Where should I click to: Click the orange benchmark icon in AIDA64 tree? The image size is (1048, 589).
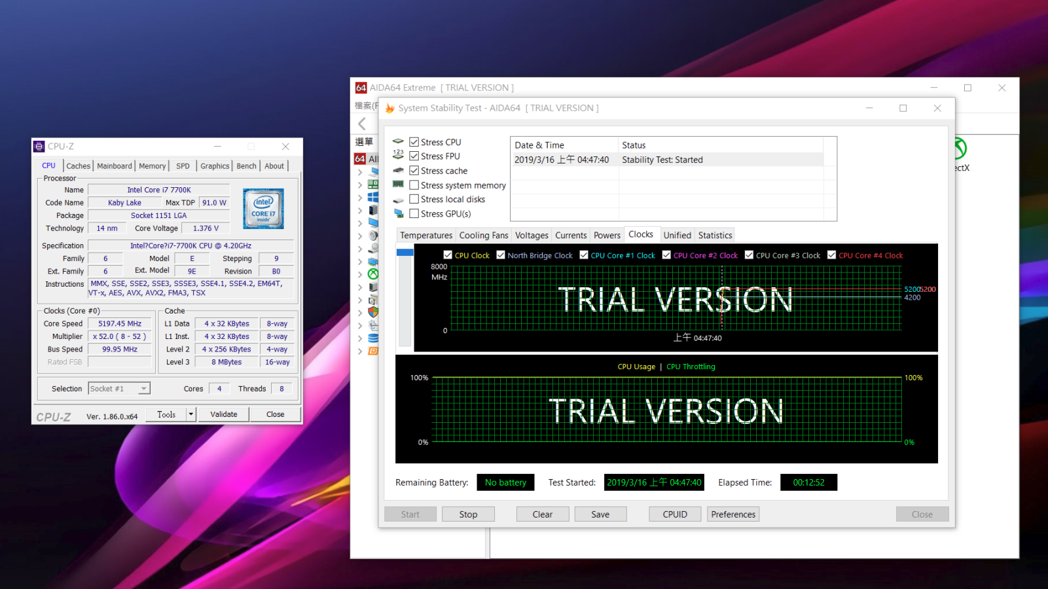373,351
